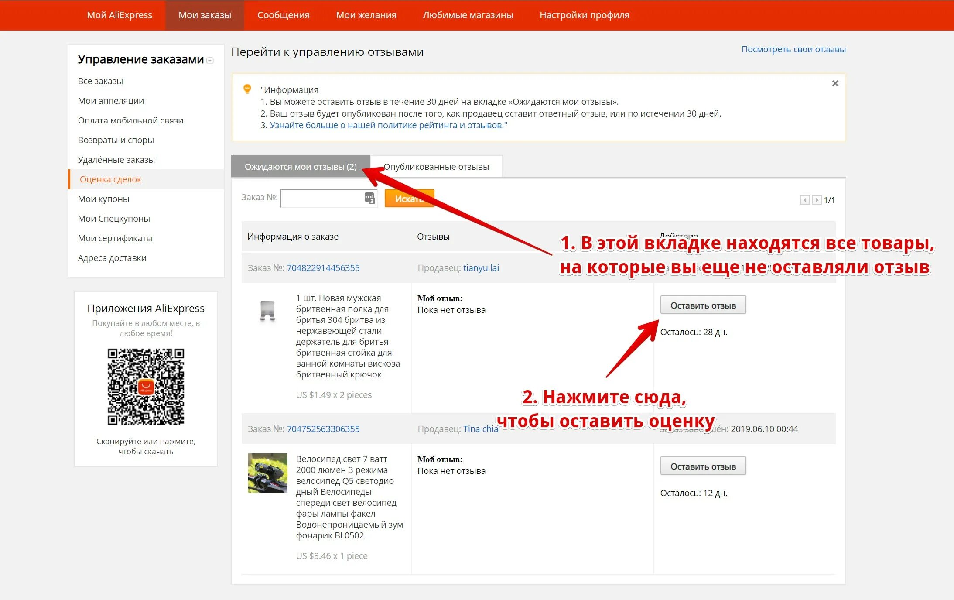Screen dimensions: 954x600
Task: Click the bicycle light product title text
Action: 349,497
